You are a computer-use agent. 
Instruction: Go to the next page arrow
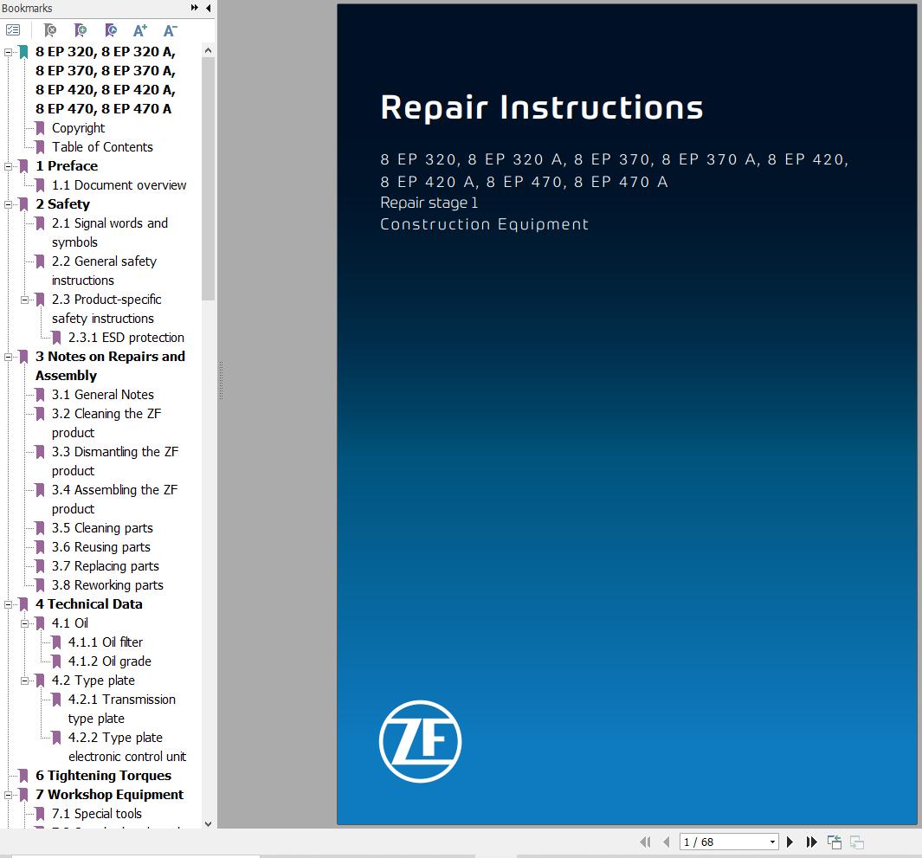pyautogui.click(x=790, y=842)
